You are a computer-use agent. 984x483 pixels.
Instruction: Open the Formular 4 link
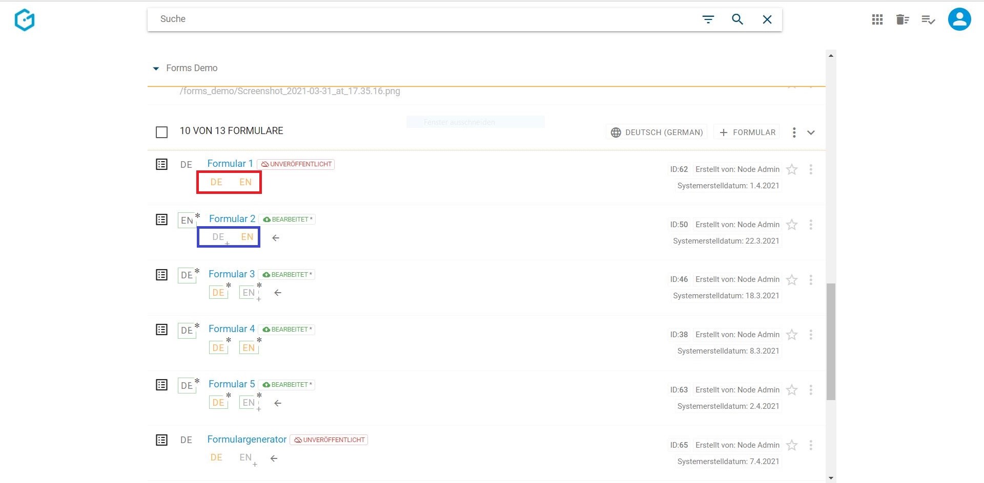pyautogui.click(x=232, y=329)
